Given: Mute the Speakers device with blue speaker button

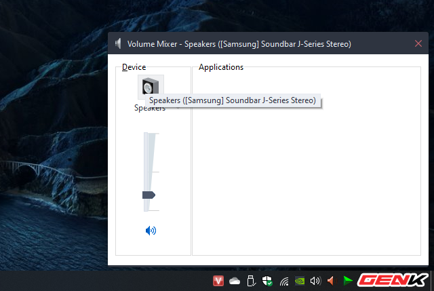Looking at the screenshot, I should 151,231.
